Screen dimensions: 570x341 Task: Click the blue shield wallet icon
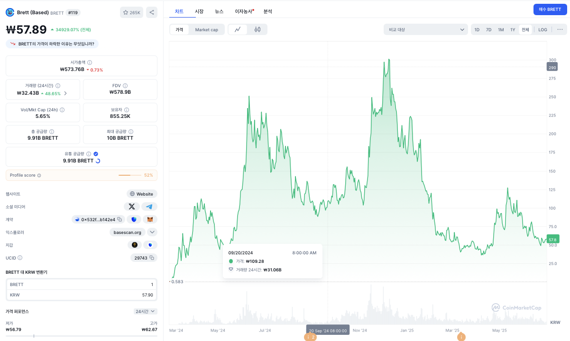pos(150,245)
